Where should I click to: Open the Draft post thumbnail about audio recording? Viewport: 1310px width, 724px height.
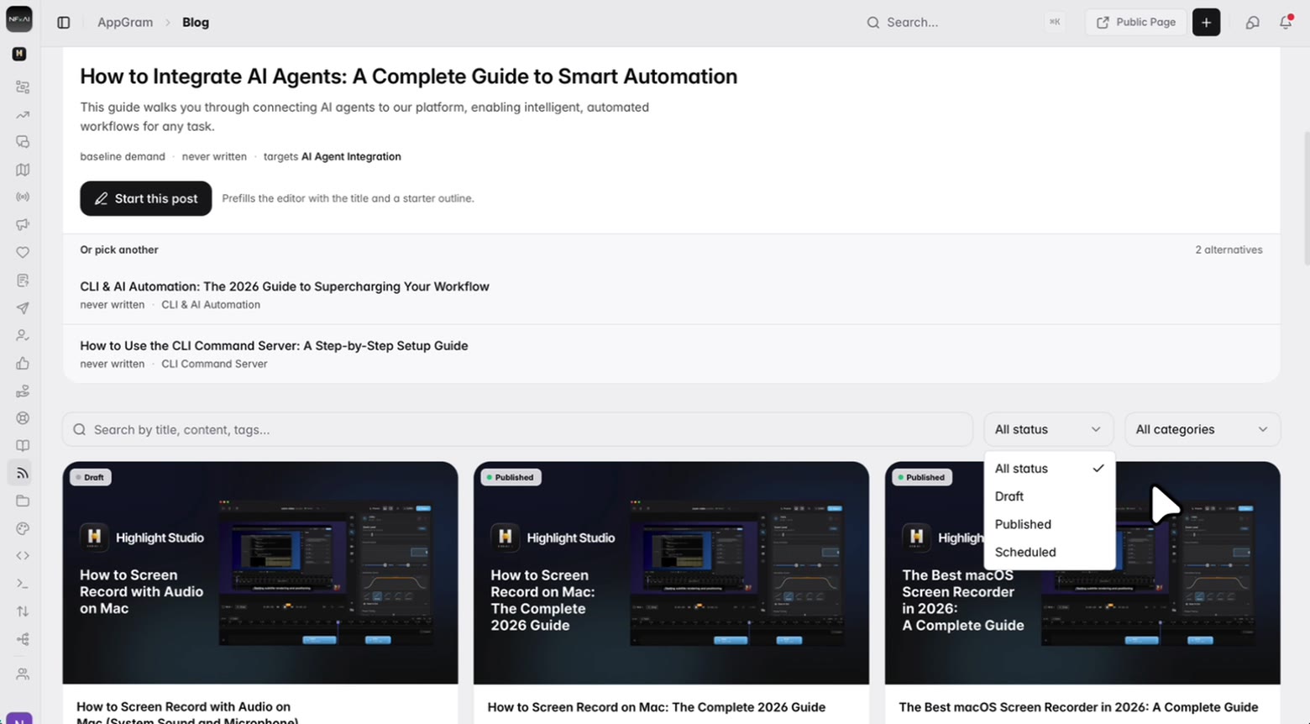[x=260, y=573]
